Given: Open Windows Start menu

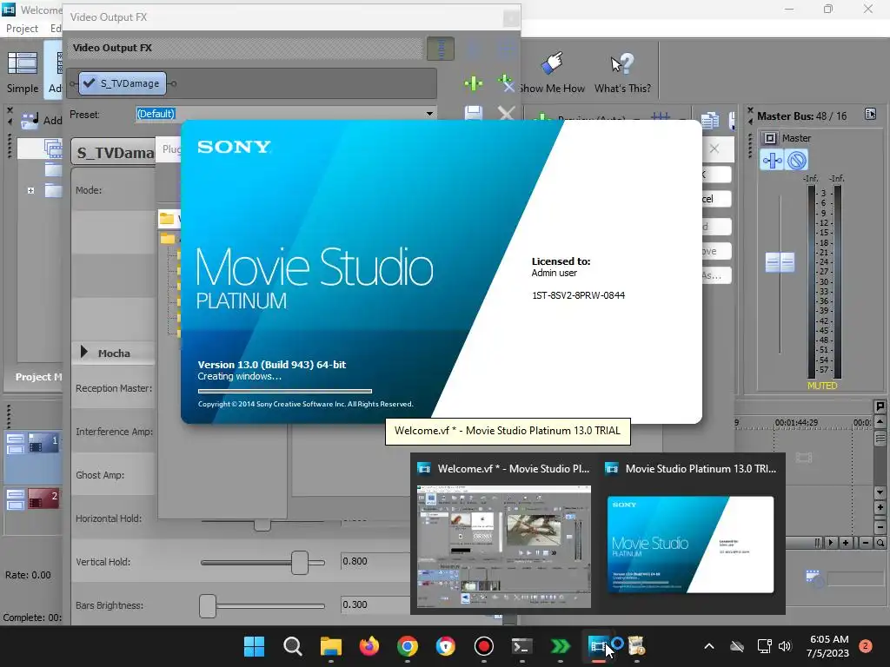Looking at the screenshot, I should (x=254, y=646).
